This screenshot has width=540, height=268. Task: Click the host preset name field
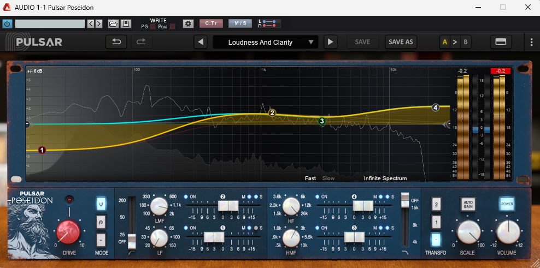click(50, 23)
